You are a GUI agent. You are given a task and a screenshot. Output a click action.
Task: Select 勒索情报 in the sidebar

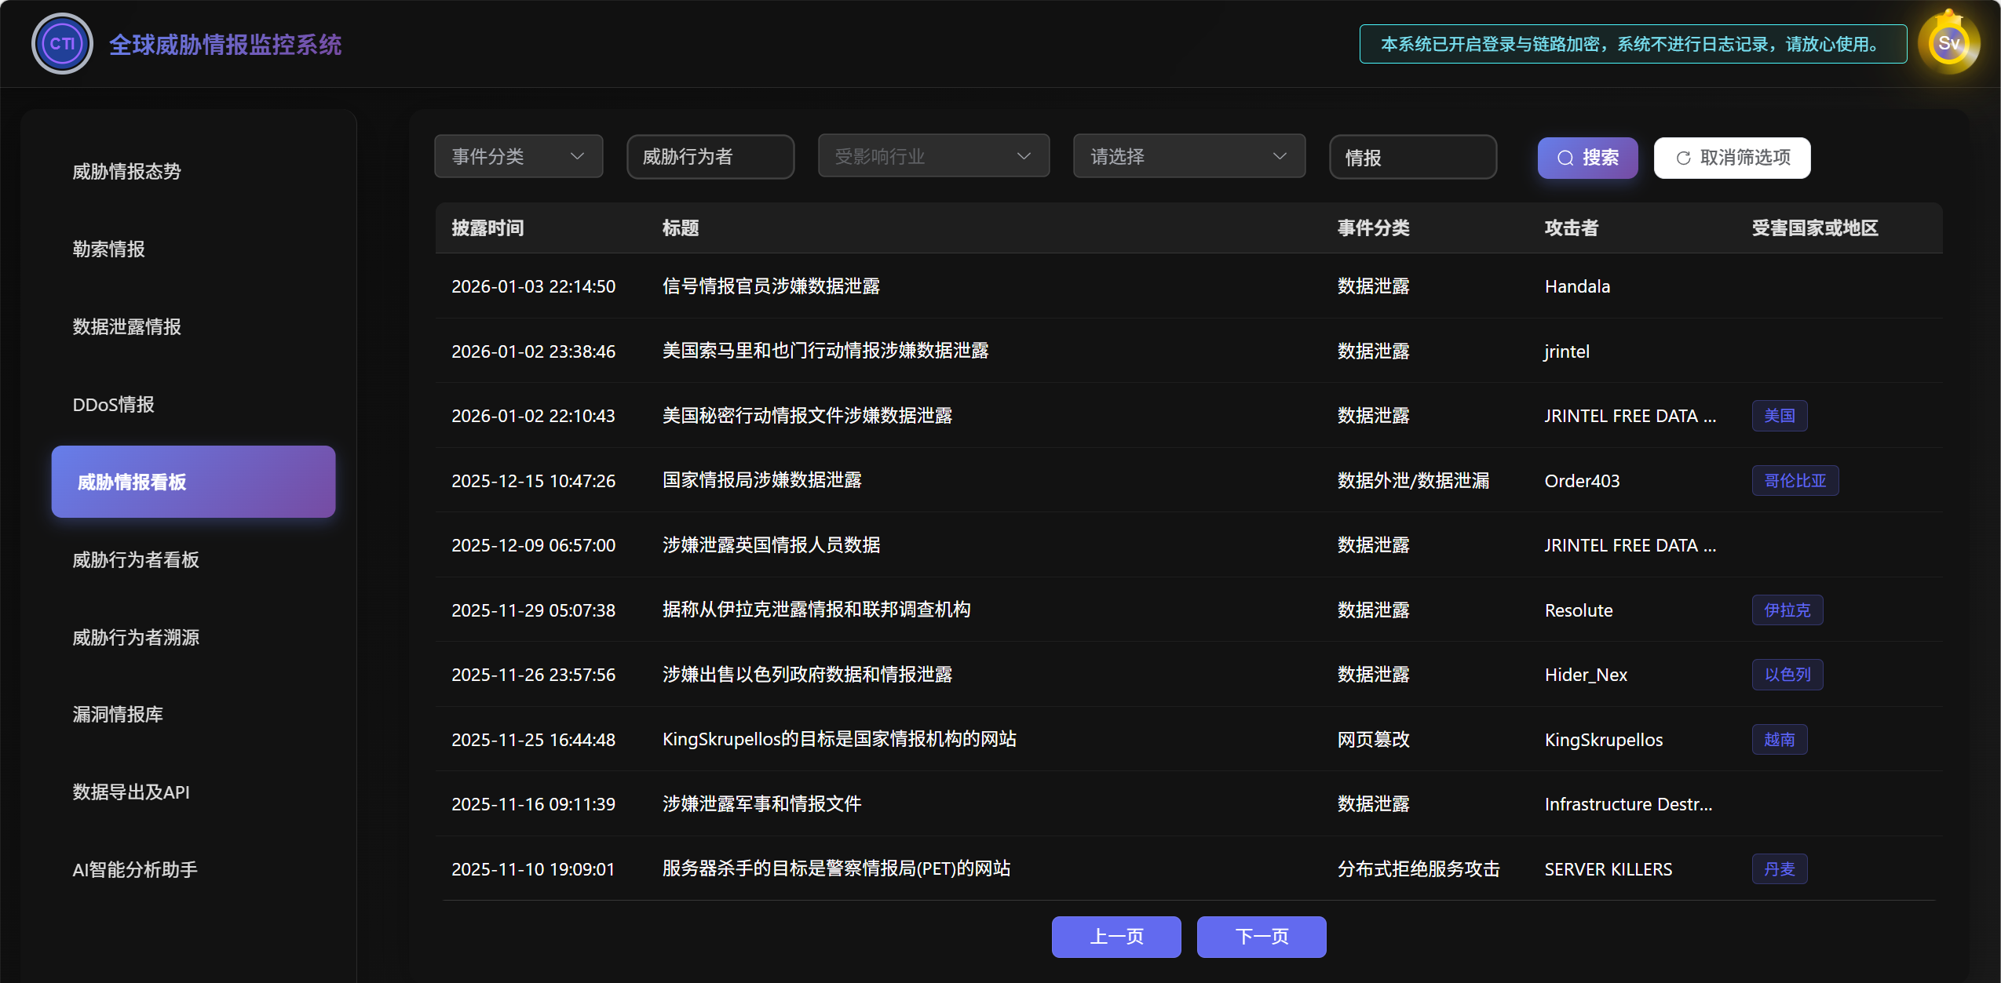coord(108,249)
